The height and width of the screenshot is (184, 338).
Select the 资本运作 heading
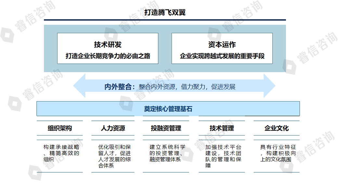pos(222,45)
